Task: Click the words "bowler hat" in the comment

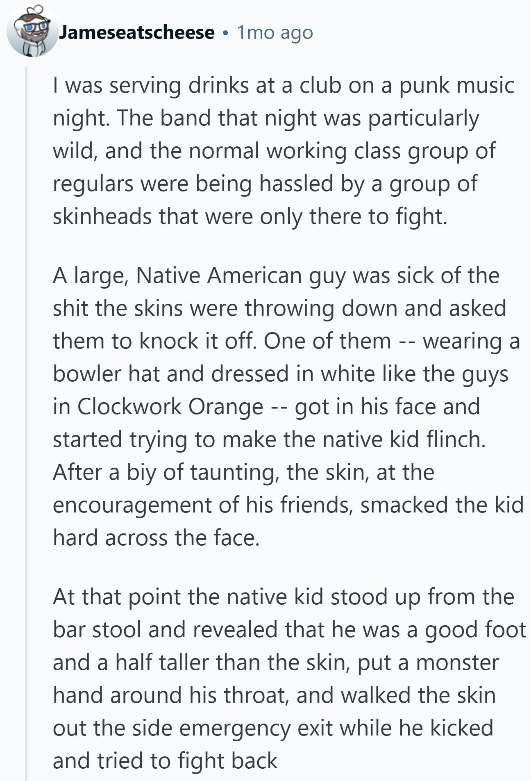Action: (x=107, y=373)
